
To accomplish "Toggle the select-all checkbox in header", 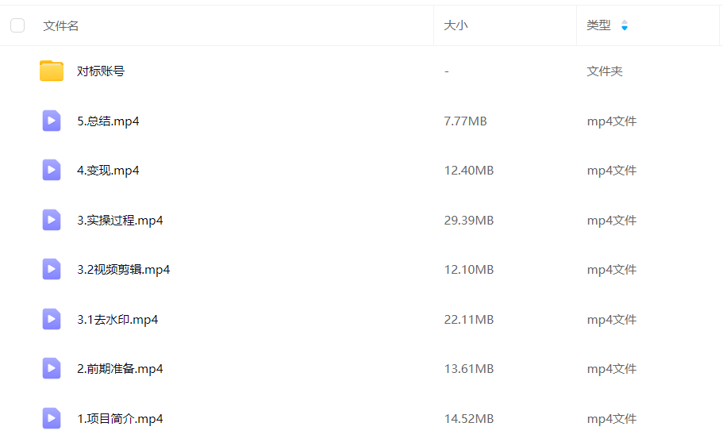I will click(x=17, y=25).
